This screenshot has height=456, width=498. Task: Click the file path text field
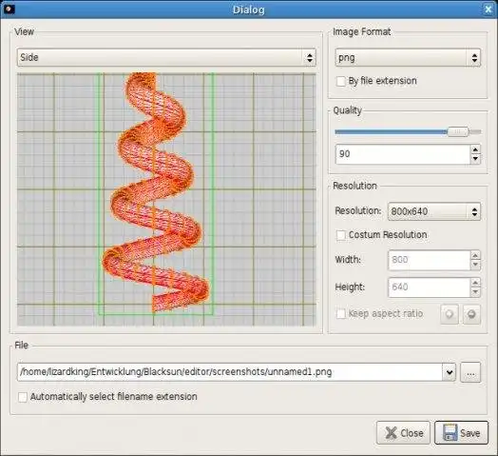pos(230,372)
